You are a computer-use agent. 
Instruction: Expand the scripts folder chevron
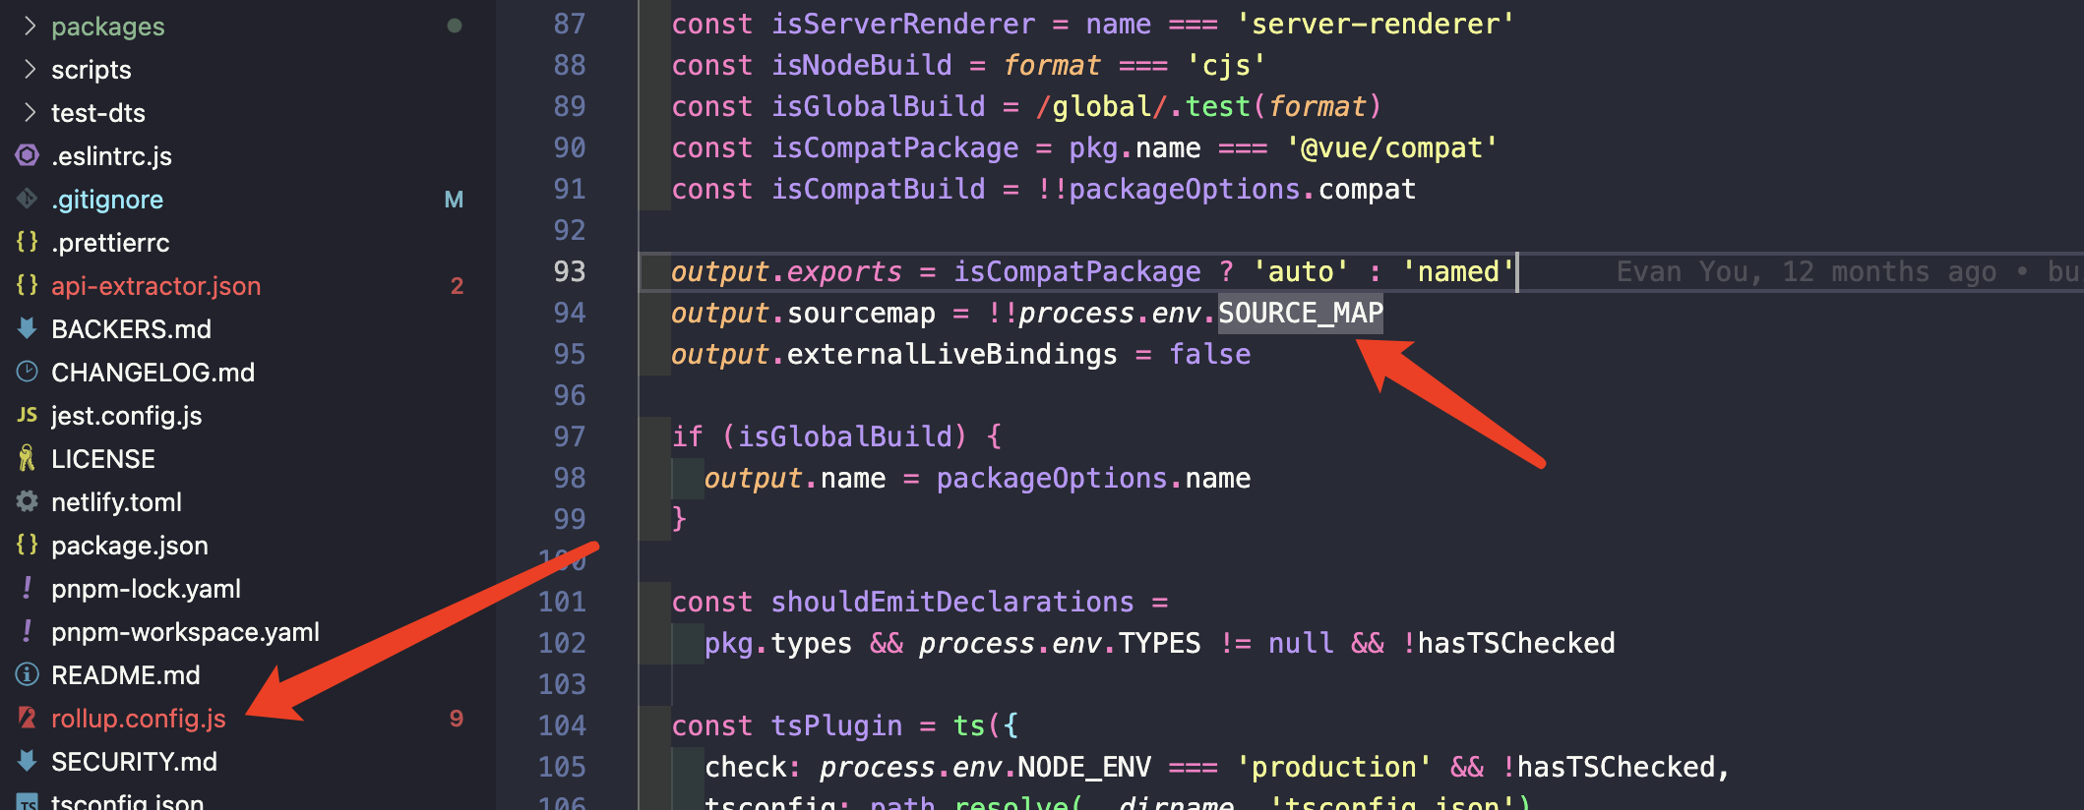point(29,69)
